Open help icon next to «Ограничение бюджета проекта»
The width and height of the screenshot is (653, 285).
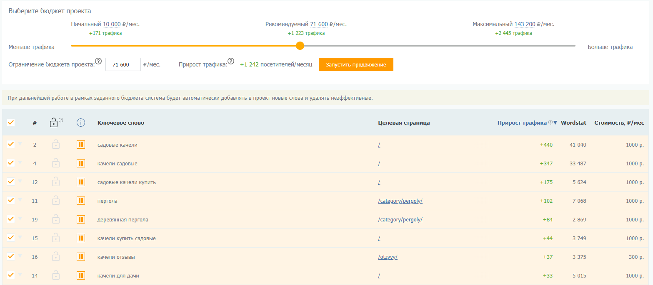[x=98, y=61]
